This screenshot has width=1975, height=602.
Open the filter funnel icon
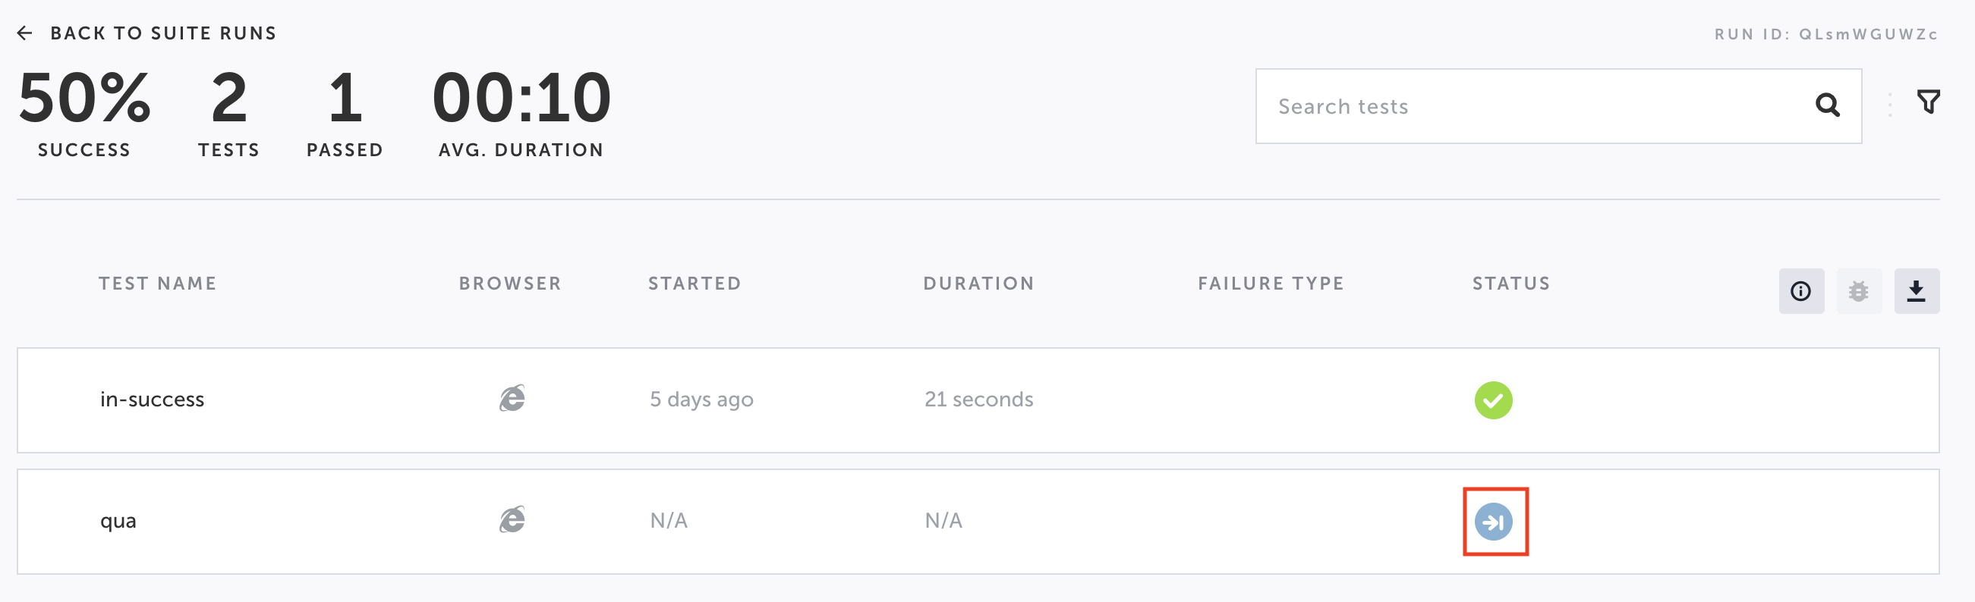(x=1928, y=102)
